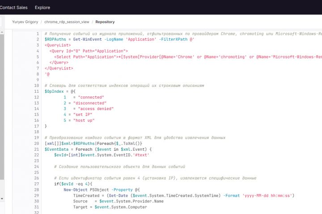Click the "access denied" string
The width and height of the screenshot is (322, 214).
tap(96, 109)
